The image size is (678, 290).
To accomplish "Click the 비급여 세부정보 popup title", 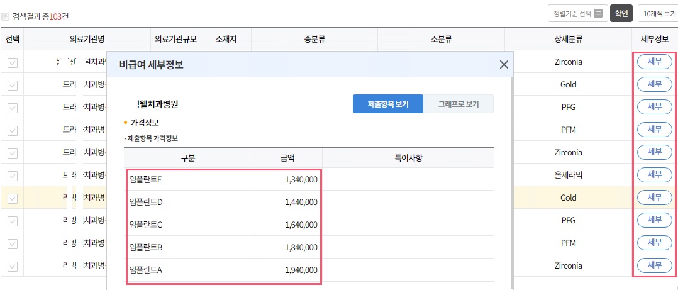I will coord(152,65).
